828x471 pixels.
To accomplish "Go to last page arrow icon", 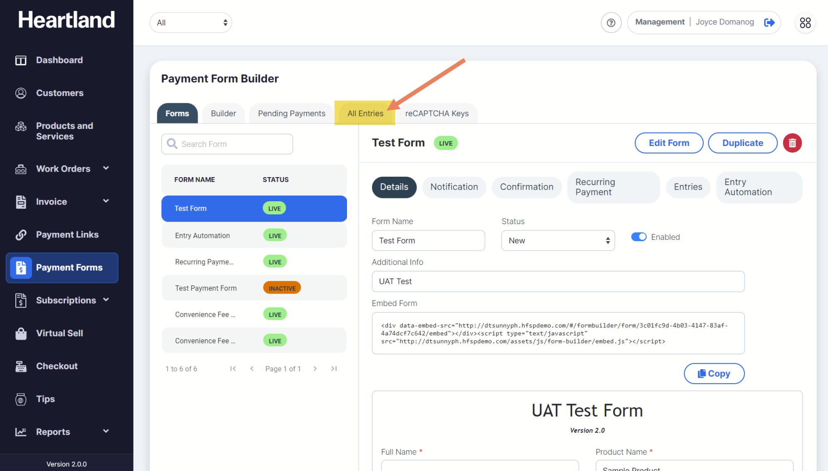I will pos(334,368).
